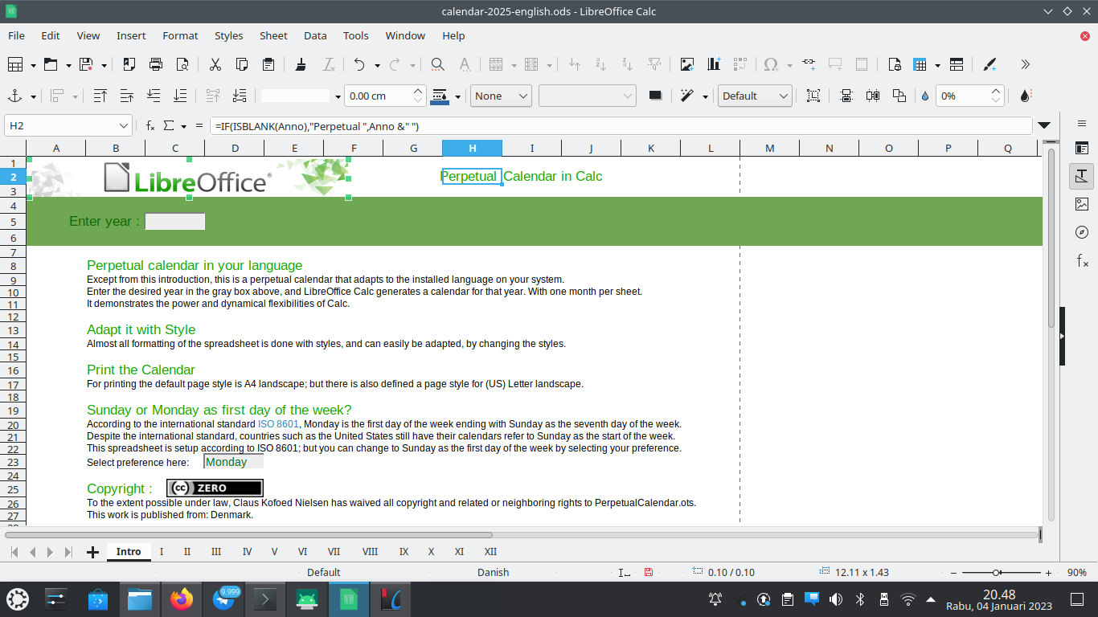The height and width of the screenshot is (617, 1098).
Task: Activate Clone Formatting paintbrush
Action: pos(301,64)
